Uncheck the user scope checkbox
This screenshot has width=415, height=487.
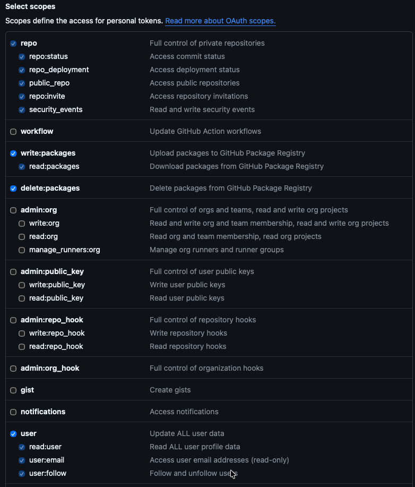pos(13,434)
